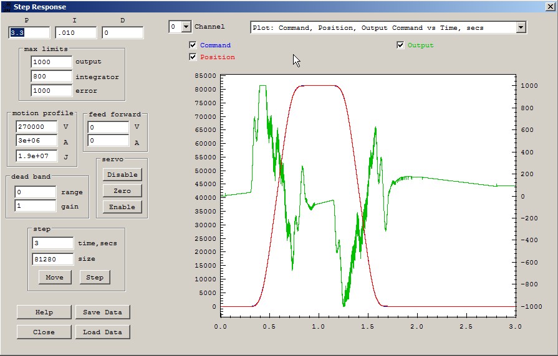Click the Step Response title bar icon
The image size is (558, 356).
(6, 6)
